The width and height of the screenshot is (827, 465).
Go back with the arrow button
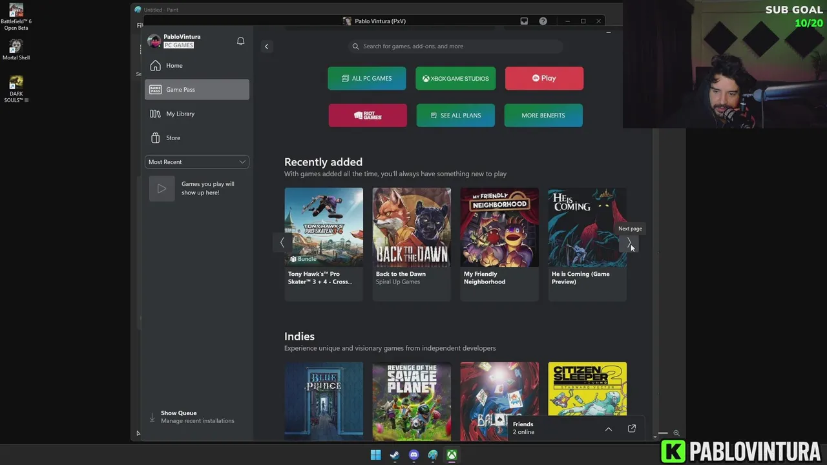coord(266,46)
